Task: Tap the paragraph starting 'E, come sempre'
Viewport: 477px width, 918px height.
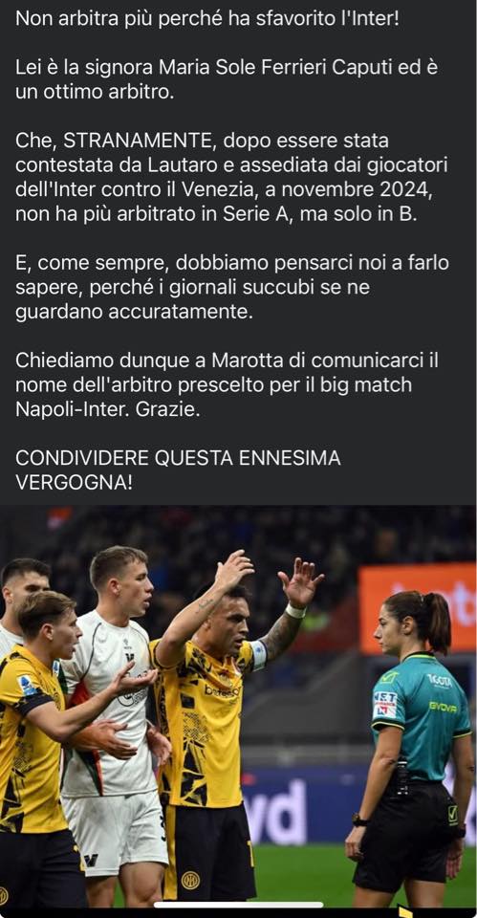Action: pyautogui.click(x=231, y=287)
